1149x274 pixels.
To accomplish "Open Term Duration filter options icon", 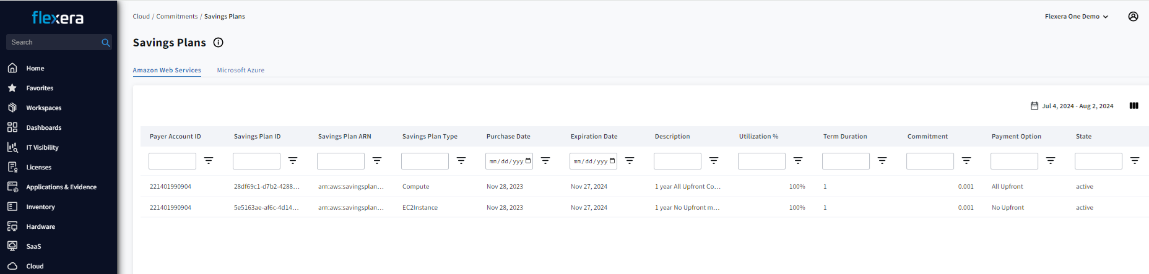I will (x=882, y=161).
